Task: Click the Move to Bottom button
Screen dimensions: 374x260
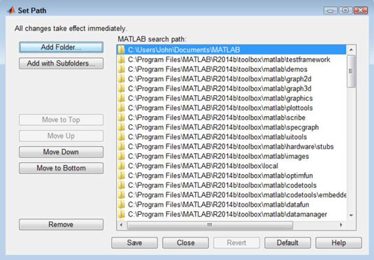Action: click(61, 168)
